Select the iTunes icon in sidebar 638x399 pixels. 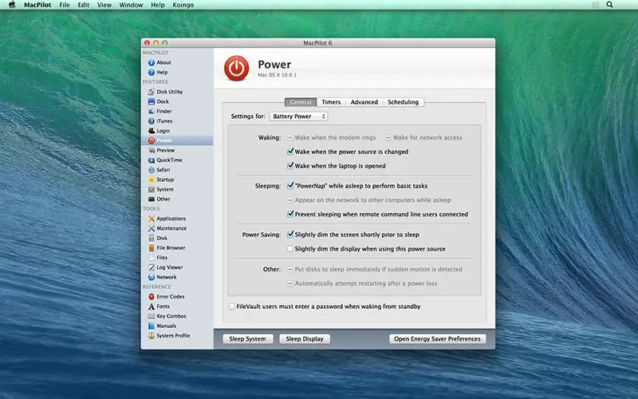point(152,121)
